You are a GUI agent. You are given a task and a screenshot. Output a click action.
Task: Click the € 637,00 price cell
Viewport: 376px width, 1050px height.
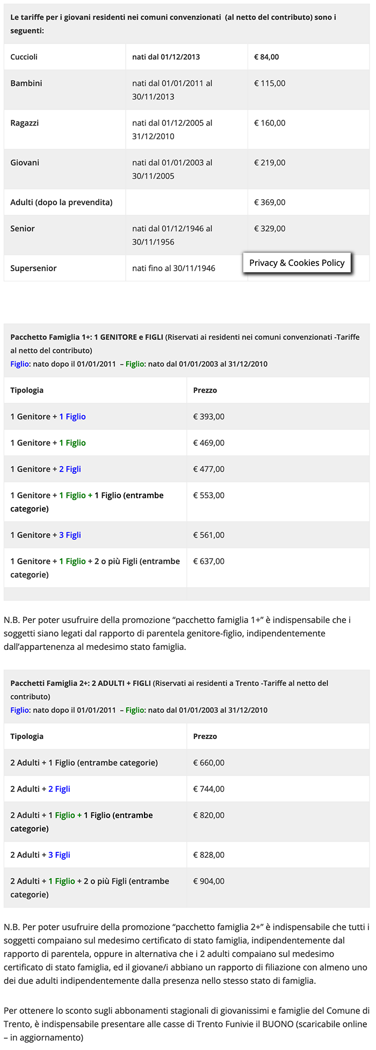click(209, 562)
